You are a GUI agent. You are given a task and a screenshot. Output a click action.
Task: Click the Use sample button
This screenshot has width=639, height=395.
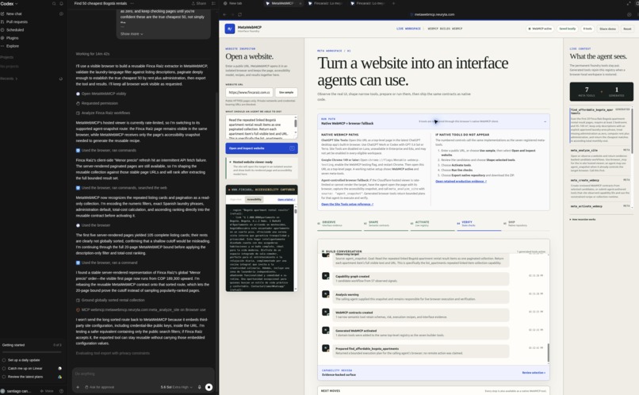[x=286, y=92]
